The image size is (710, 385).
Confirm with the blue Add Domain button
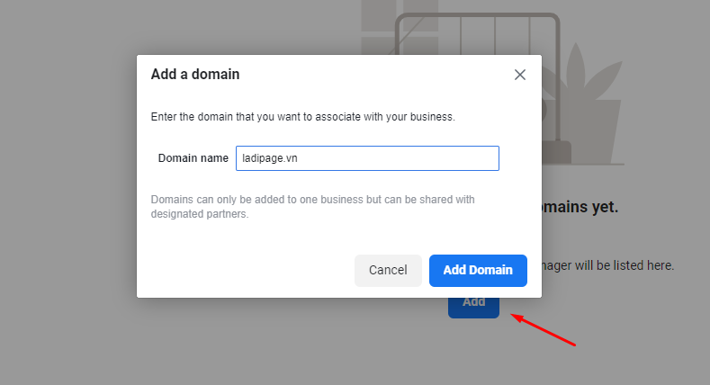(x=478, y=270)
